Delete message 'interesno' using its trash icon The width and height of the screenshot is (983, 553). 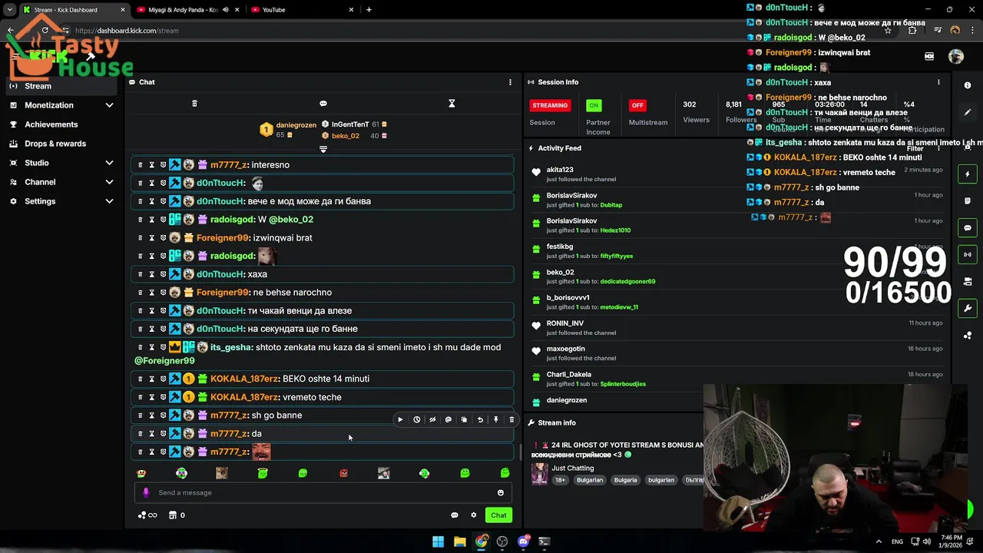pos(140,165)
